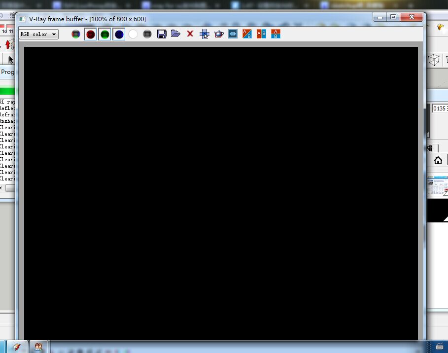The height and width of the screenshot is (353, 448).
Task: Switch to alpha channel white circle
Action: click(x=133, y=35)
